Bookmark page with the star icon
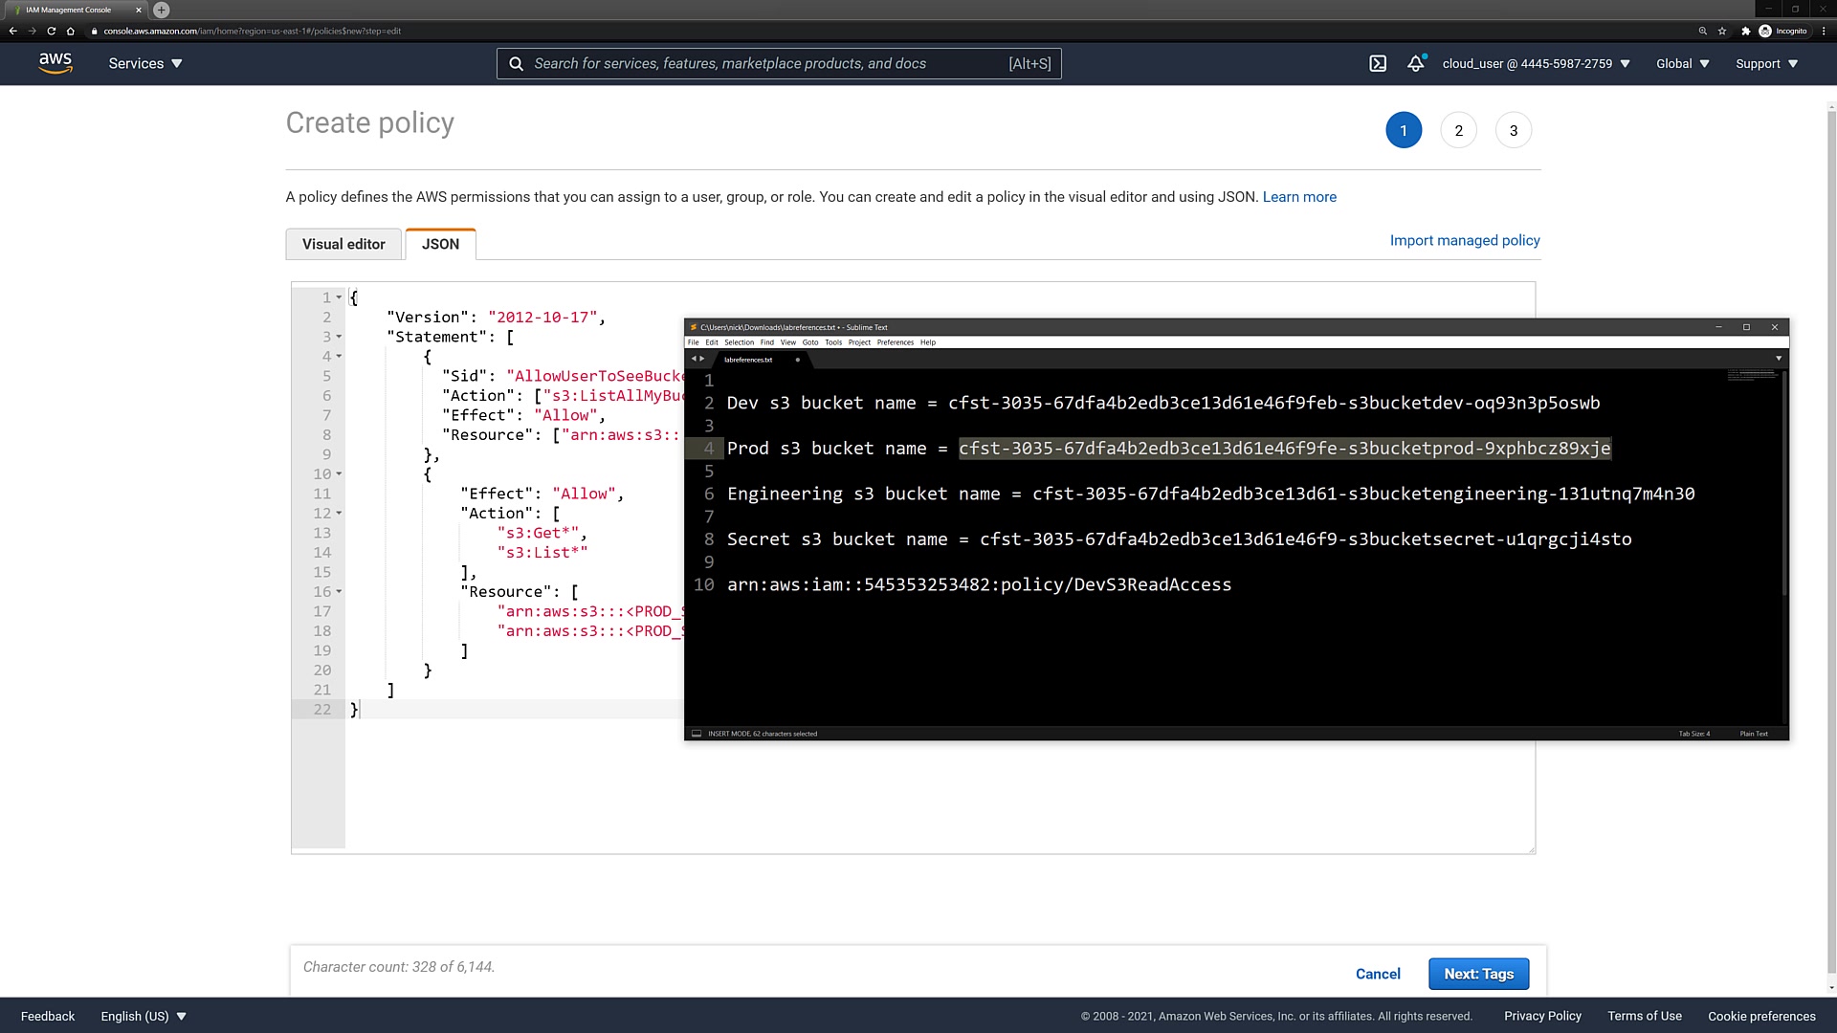Image resolution: width=1837 pixels, height=1033 pixels. [x=1722, y=31]
